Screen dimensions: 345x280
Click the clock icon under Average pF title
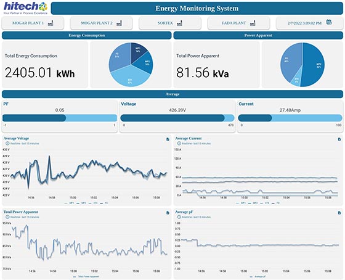point(179,217)
